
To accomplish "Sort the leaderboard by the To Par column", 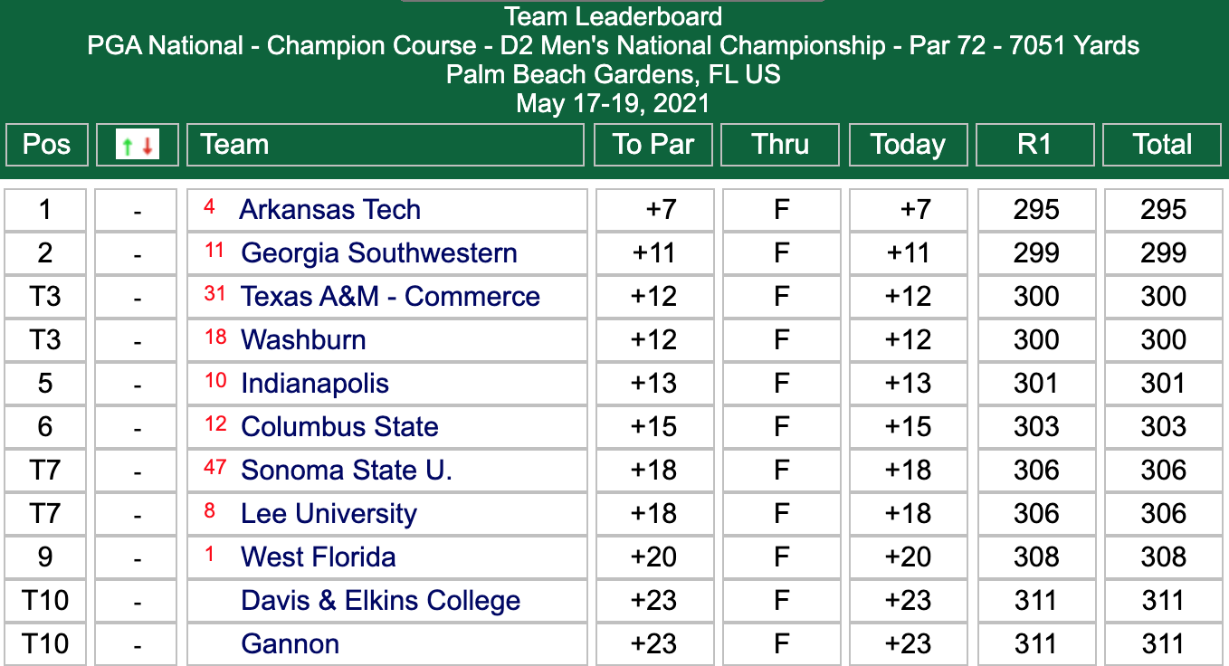I will tap(653, 144).
